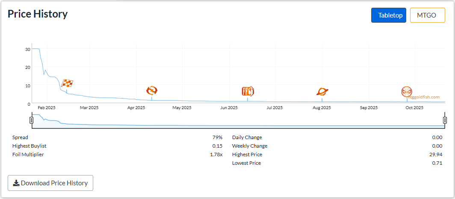
Task: Click the orange swirl set marker near April
Action: 152,91
